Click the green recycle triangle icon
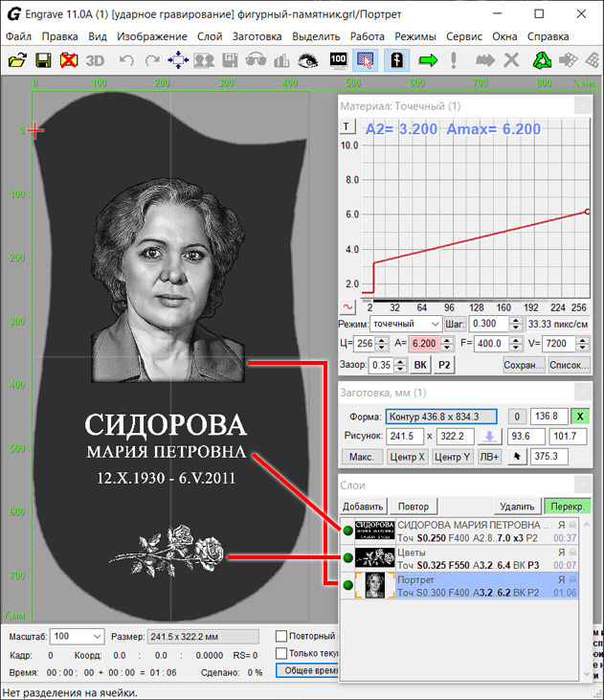This screenshot has width=604, height=700. [542, 60]
